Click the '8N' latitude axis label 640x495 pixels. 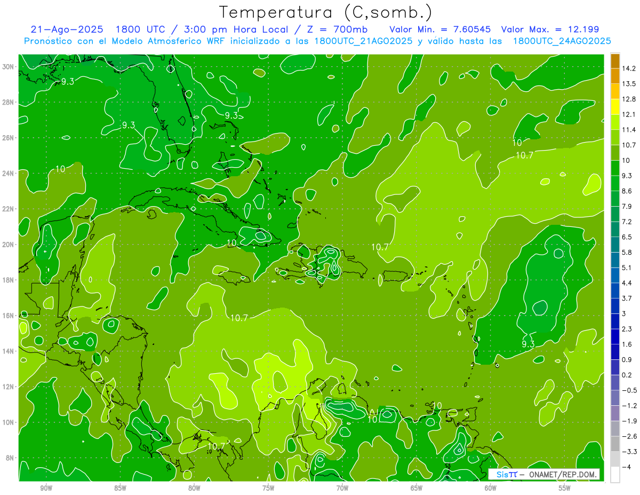coord(11,458)
